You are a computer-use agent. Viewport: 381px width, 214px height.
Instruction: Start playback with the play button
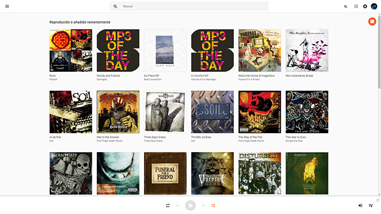tap(190, 206)
